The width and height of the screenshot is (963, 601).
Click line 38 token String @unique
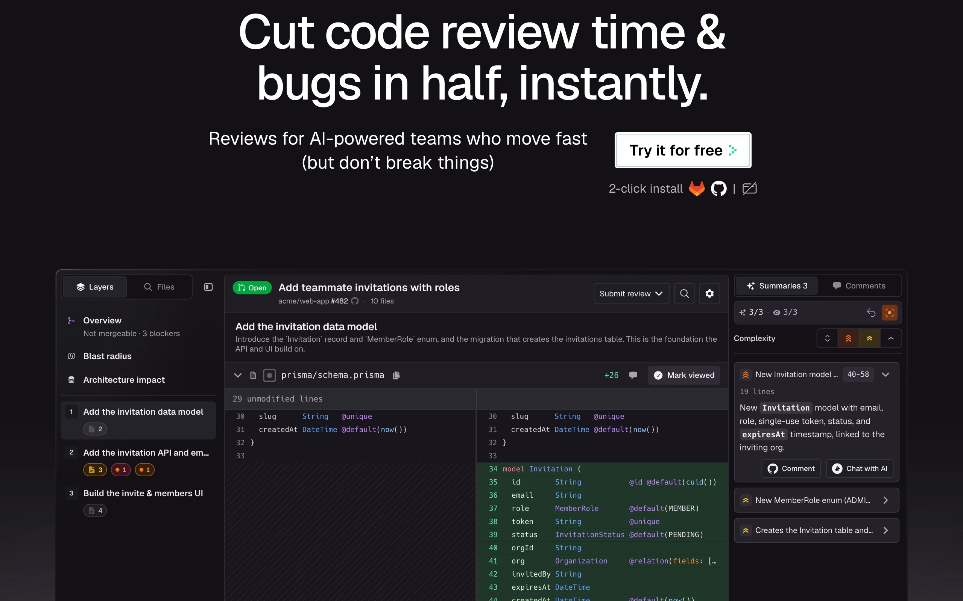click(603, 521)
